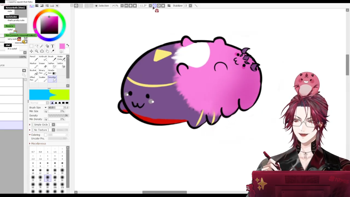The height and width of the screenshot is (197, 350).
Task: Open the 141% zoom level dropdown
Action: pyautogui.click(x=122, y=6)
